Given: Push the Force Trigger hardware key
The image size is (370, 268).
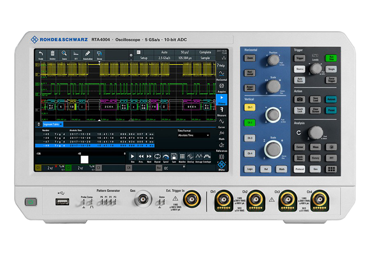Looking at the screenshot, I should pos(331,80).
